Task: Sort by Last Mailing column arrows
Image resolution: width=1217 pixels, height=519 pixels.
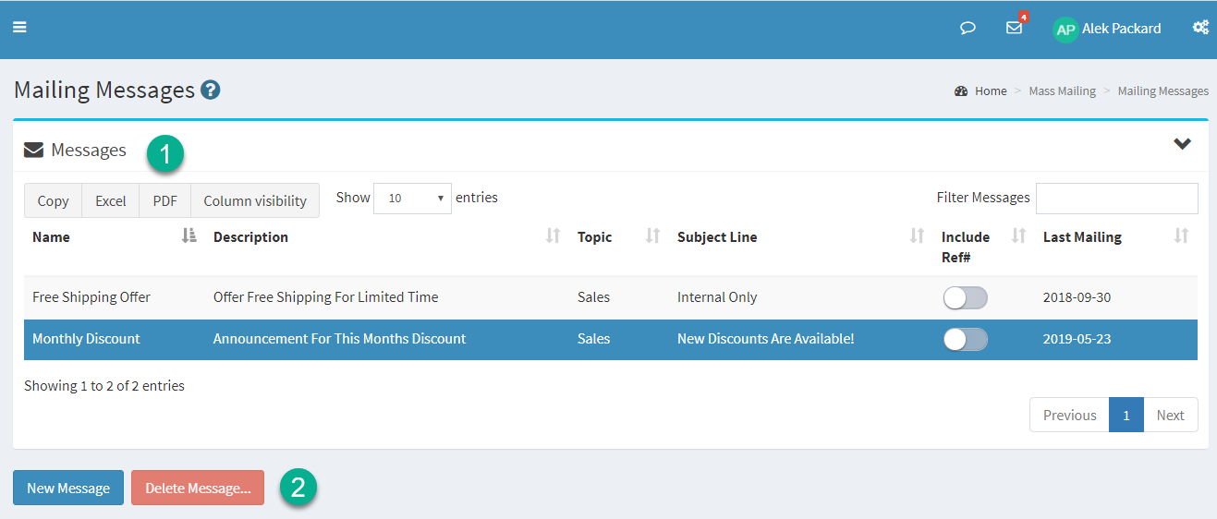Action: [1181, 236]
